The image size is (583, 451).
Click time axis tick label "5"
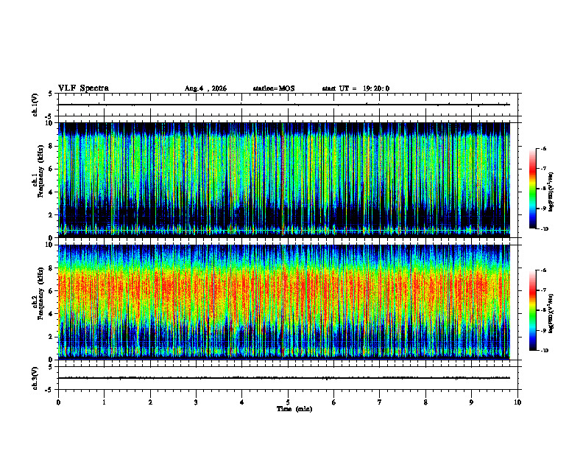point(288,402)
